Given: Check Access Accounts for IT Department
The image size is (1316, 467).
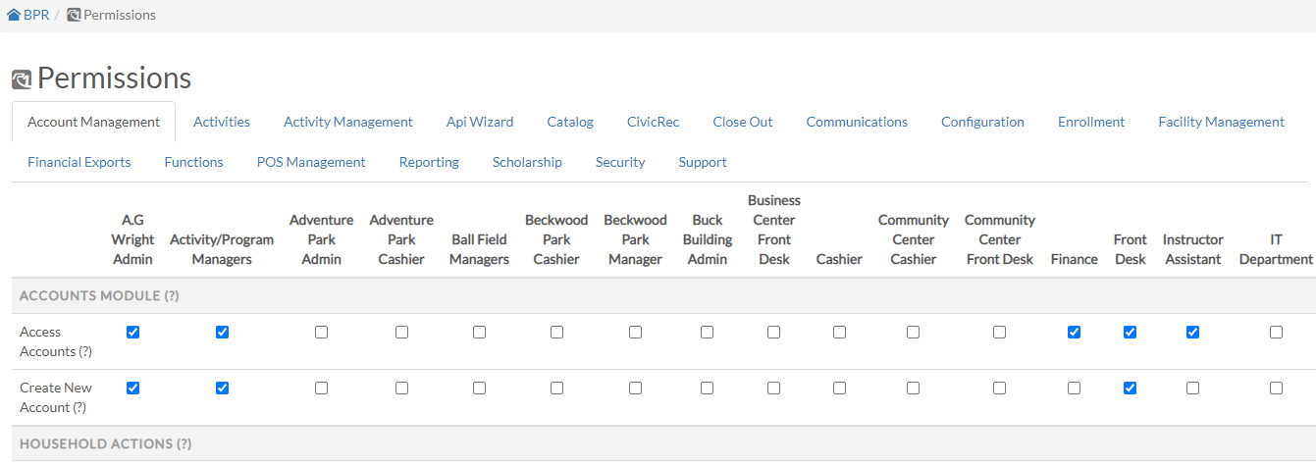Looking at the screenshot, I should (x=1276, y=333).
